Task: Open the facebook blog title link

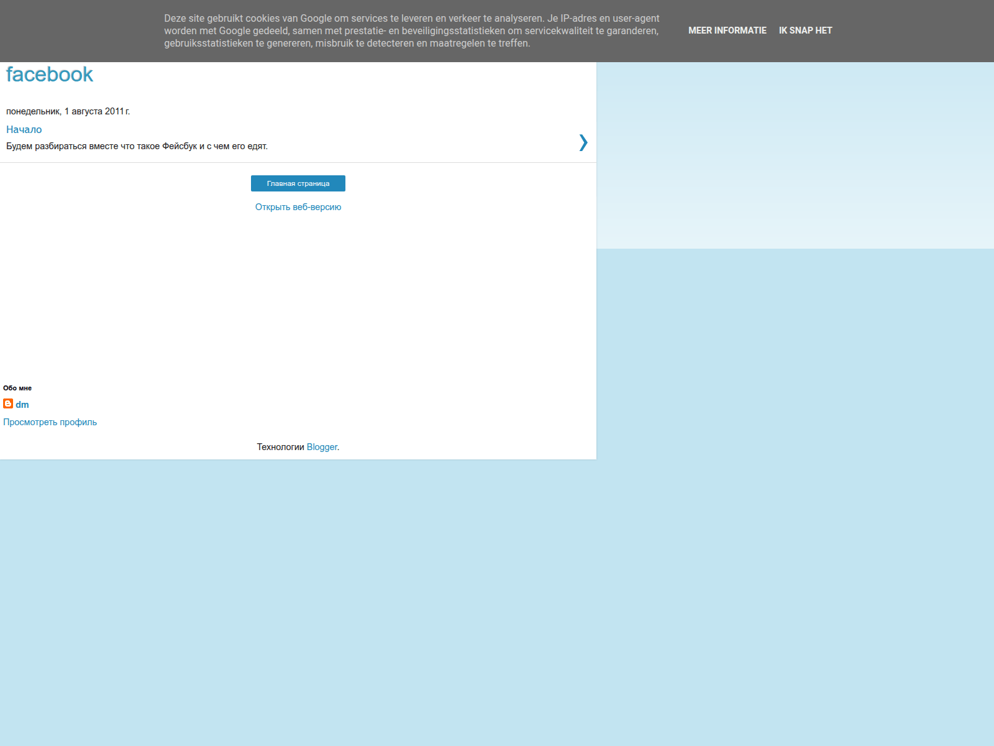Action: 49,75
